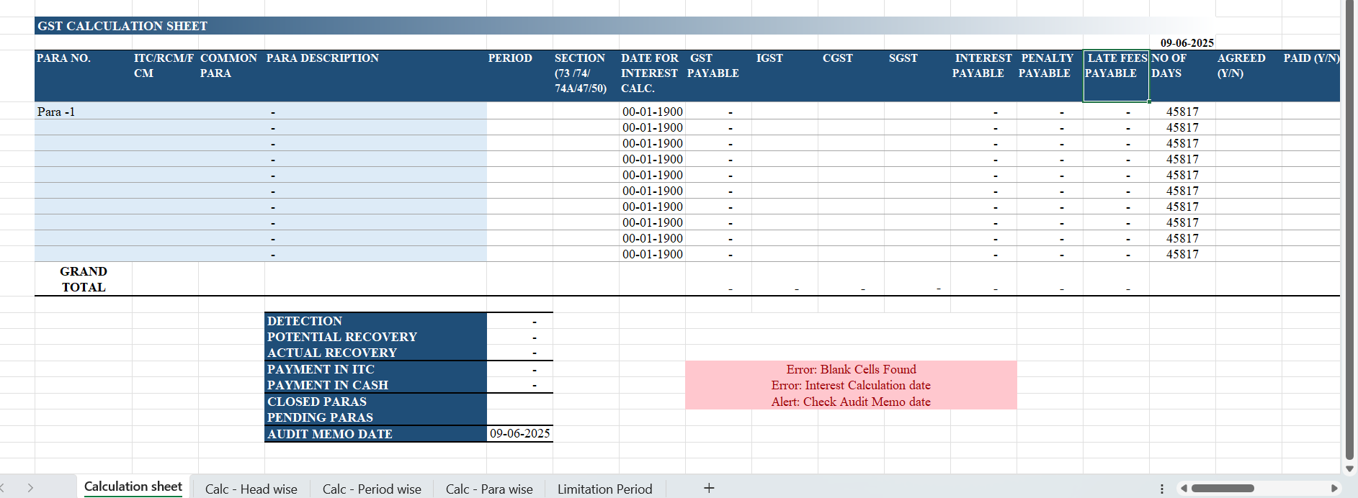Click the plus icon to add a new sheet

pyautogui.click(x=709, y=488)
